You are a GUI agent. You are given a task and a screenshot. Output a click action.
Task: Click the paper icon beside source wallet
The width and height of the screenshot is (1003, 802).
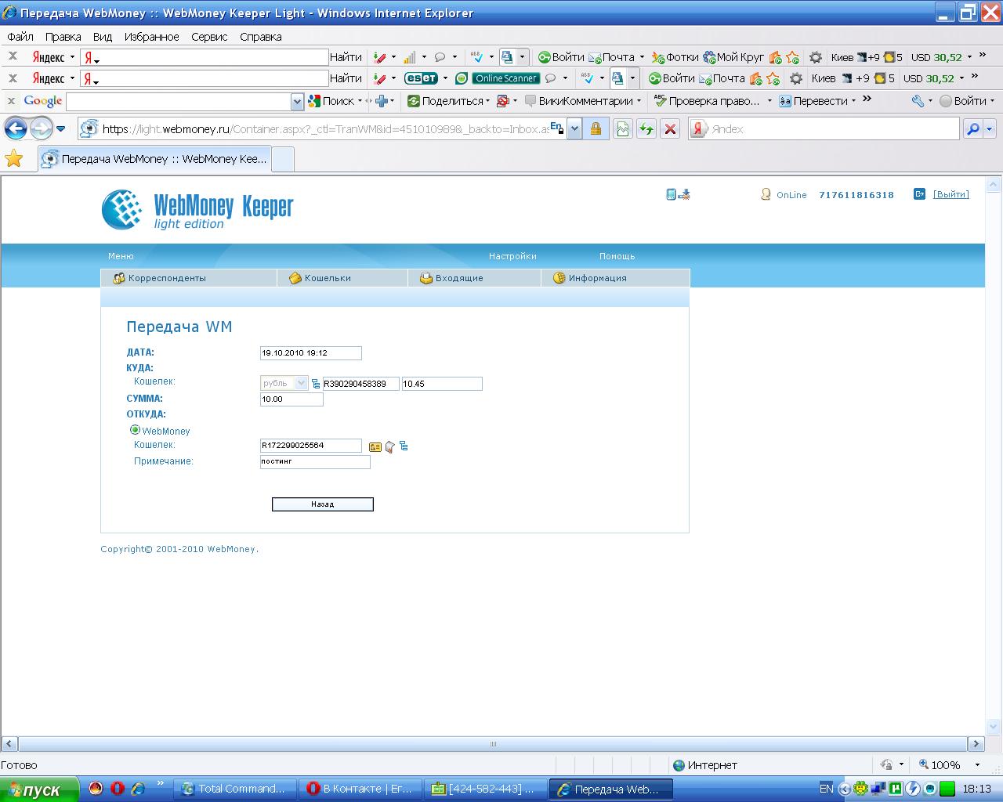pyautogui.click(x=389, y=446)
